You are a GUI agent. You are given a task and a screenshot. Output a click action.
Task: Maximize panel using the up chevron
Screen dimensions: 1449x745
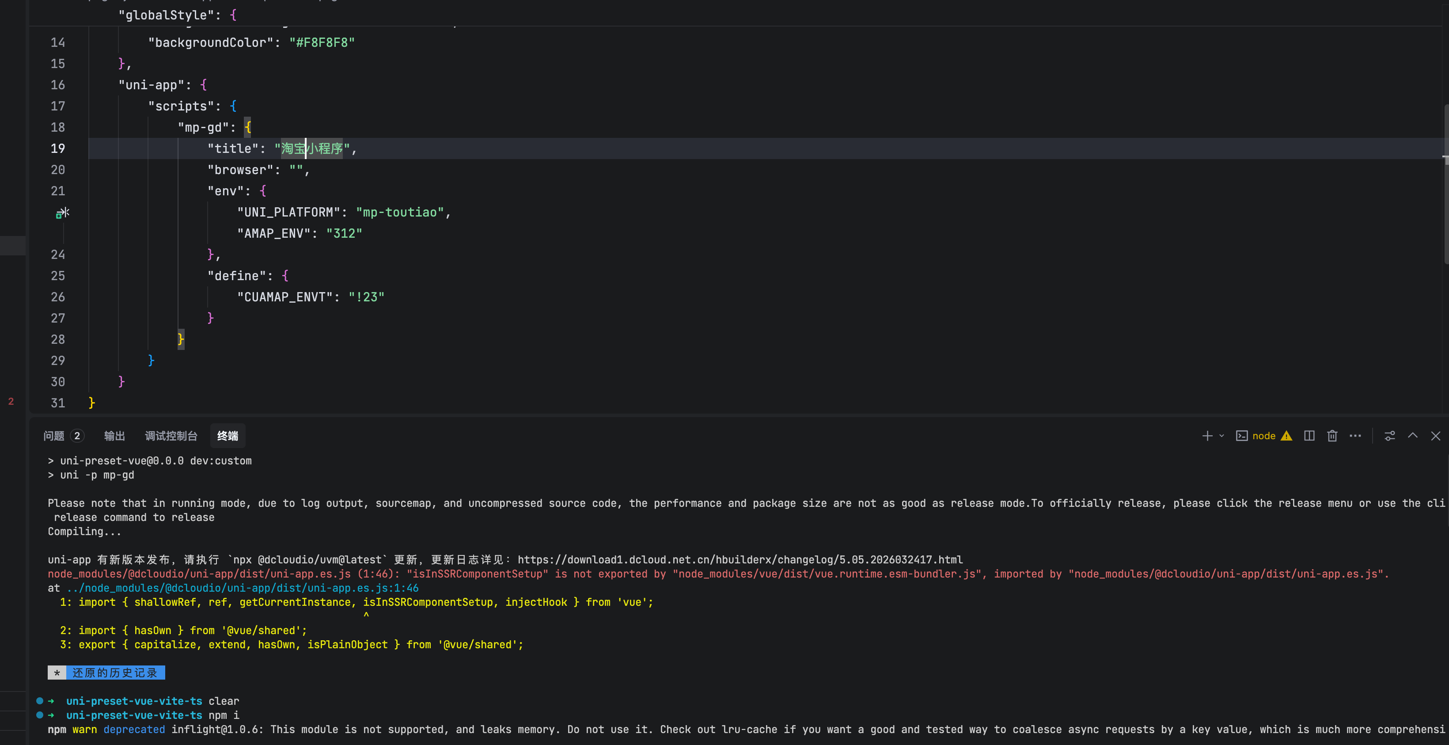click(1412, 436)
